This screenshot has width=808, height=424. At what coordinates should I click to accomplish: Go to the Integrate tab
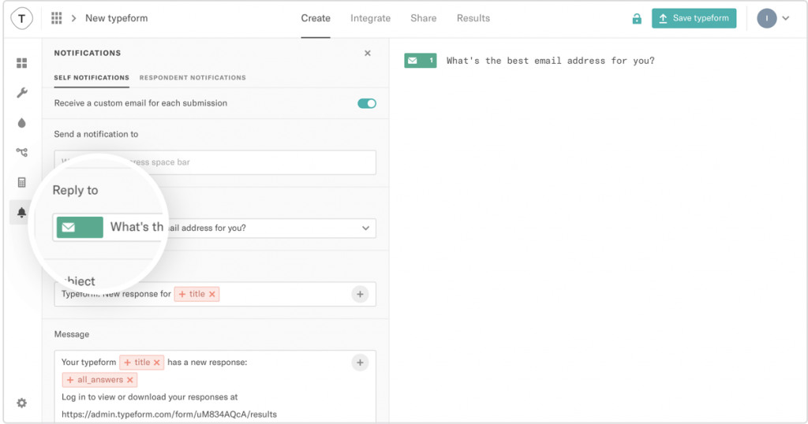point(370,18)
